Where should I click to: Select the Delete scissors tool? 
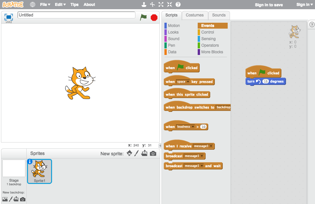pyautogui.click(x=153, y=4)
